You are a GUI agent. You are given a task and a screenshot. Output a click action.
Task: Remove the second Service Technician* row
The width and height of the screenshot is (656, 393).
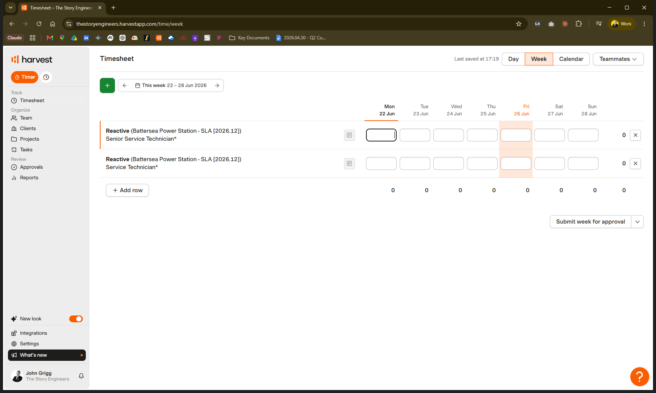[x=636, y=163]
